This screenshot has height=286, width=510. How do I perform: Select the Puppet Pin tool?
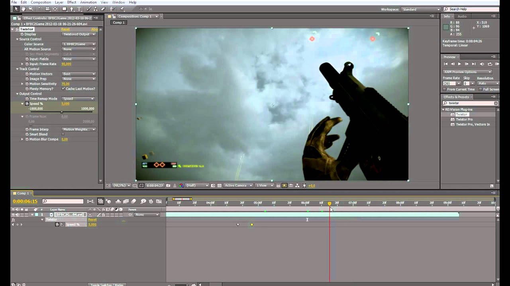pyautogui.click(x=122, y=9)
